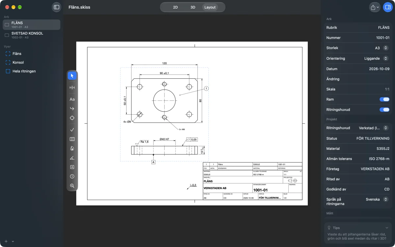
Task: Toggle the left sidebar icon
Action: pyautogui.click(x=57, y=7)
